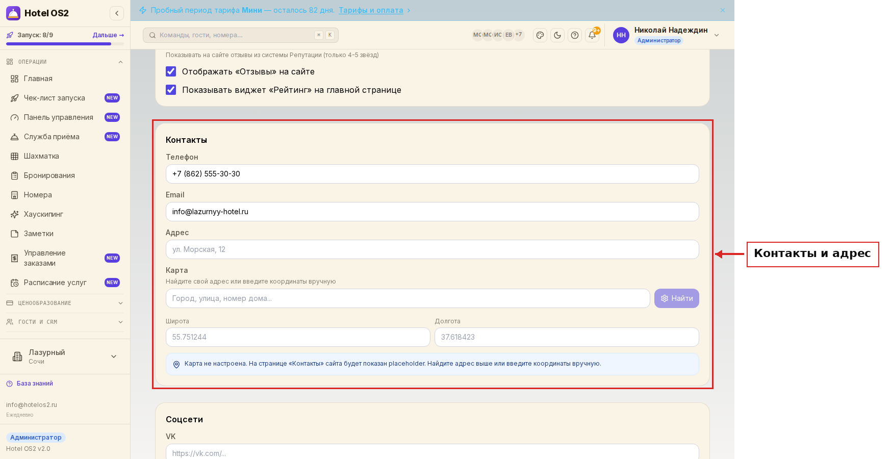Open База знаний link

[x=30, y=384]
